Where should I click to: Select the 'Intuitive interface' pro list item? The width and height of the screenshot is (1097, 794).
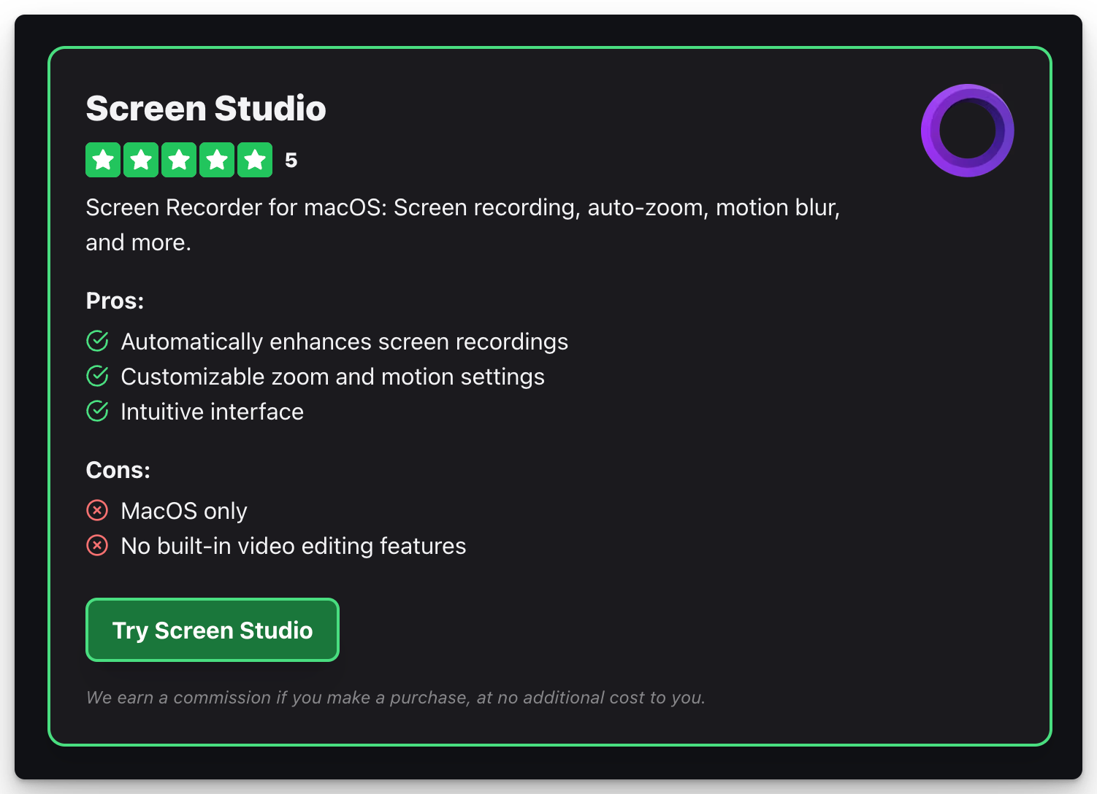tap(212, 411)
